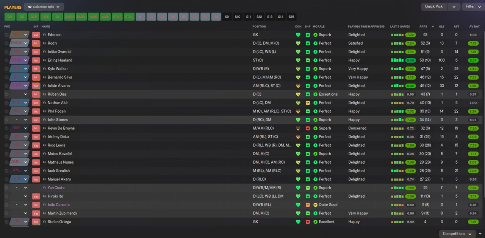Click Jérémy Doku's condition heart icon
The width and height of the screenshot is (485, 238).
(x=298, y=137)
